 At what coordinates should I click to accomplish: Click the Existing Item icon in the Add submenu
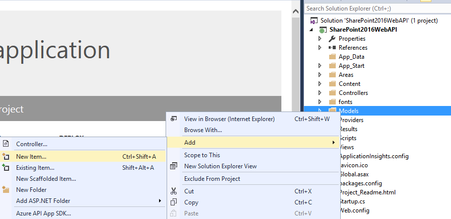click(x=6, y=168)
